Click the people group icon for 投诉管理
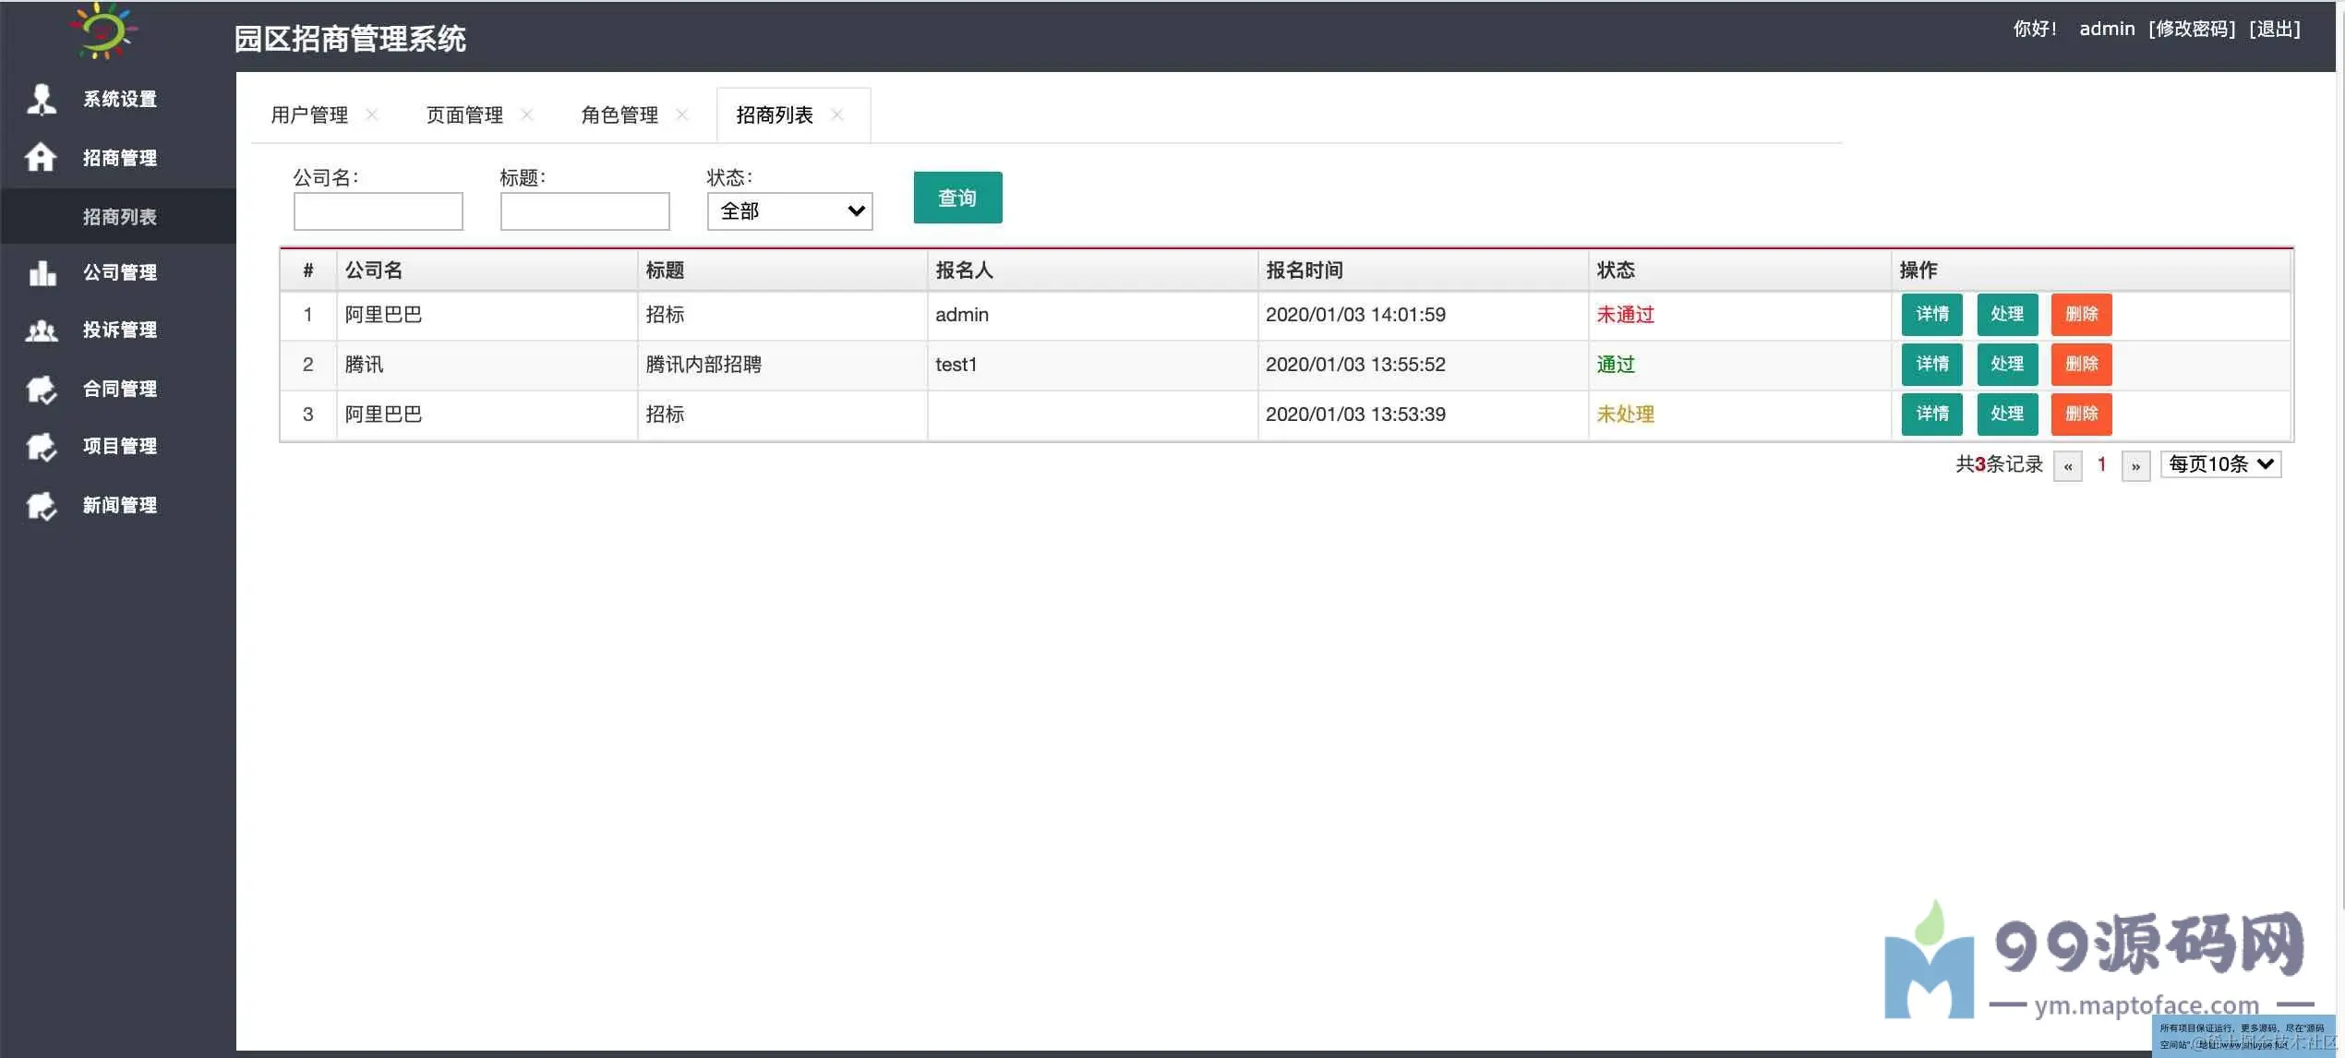Image resolution: width=2345 pixels, height=1058 pixels. [x=42, y=331]
